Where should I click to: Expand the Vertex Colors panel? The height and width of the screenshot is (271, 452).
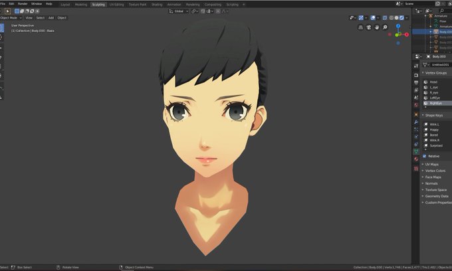tap(435, 171)
